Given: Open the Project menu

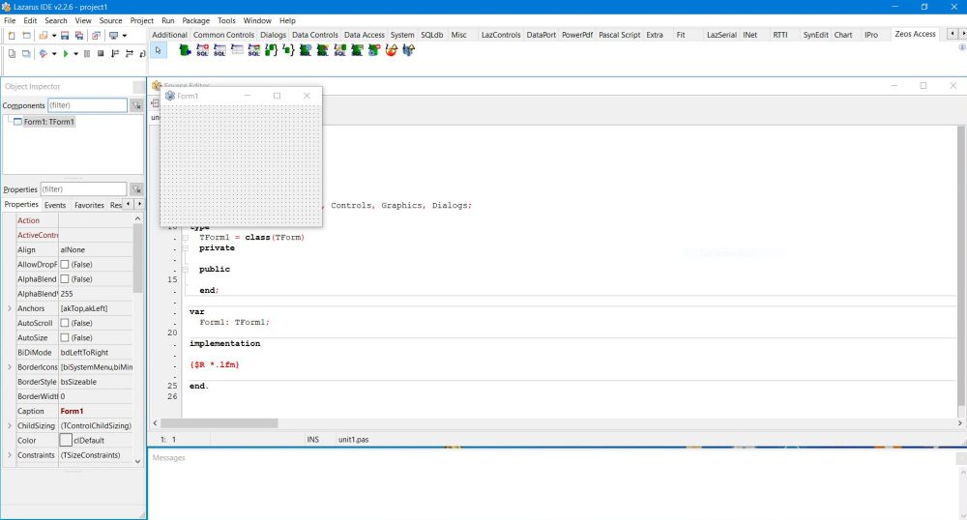Looking at the screenshot, I should (x=142, y=20).
